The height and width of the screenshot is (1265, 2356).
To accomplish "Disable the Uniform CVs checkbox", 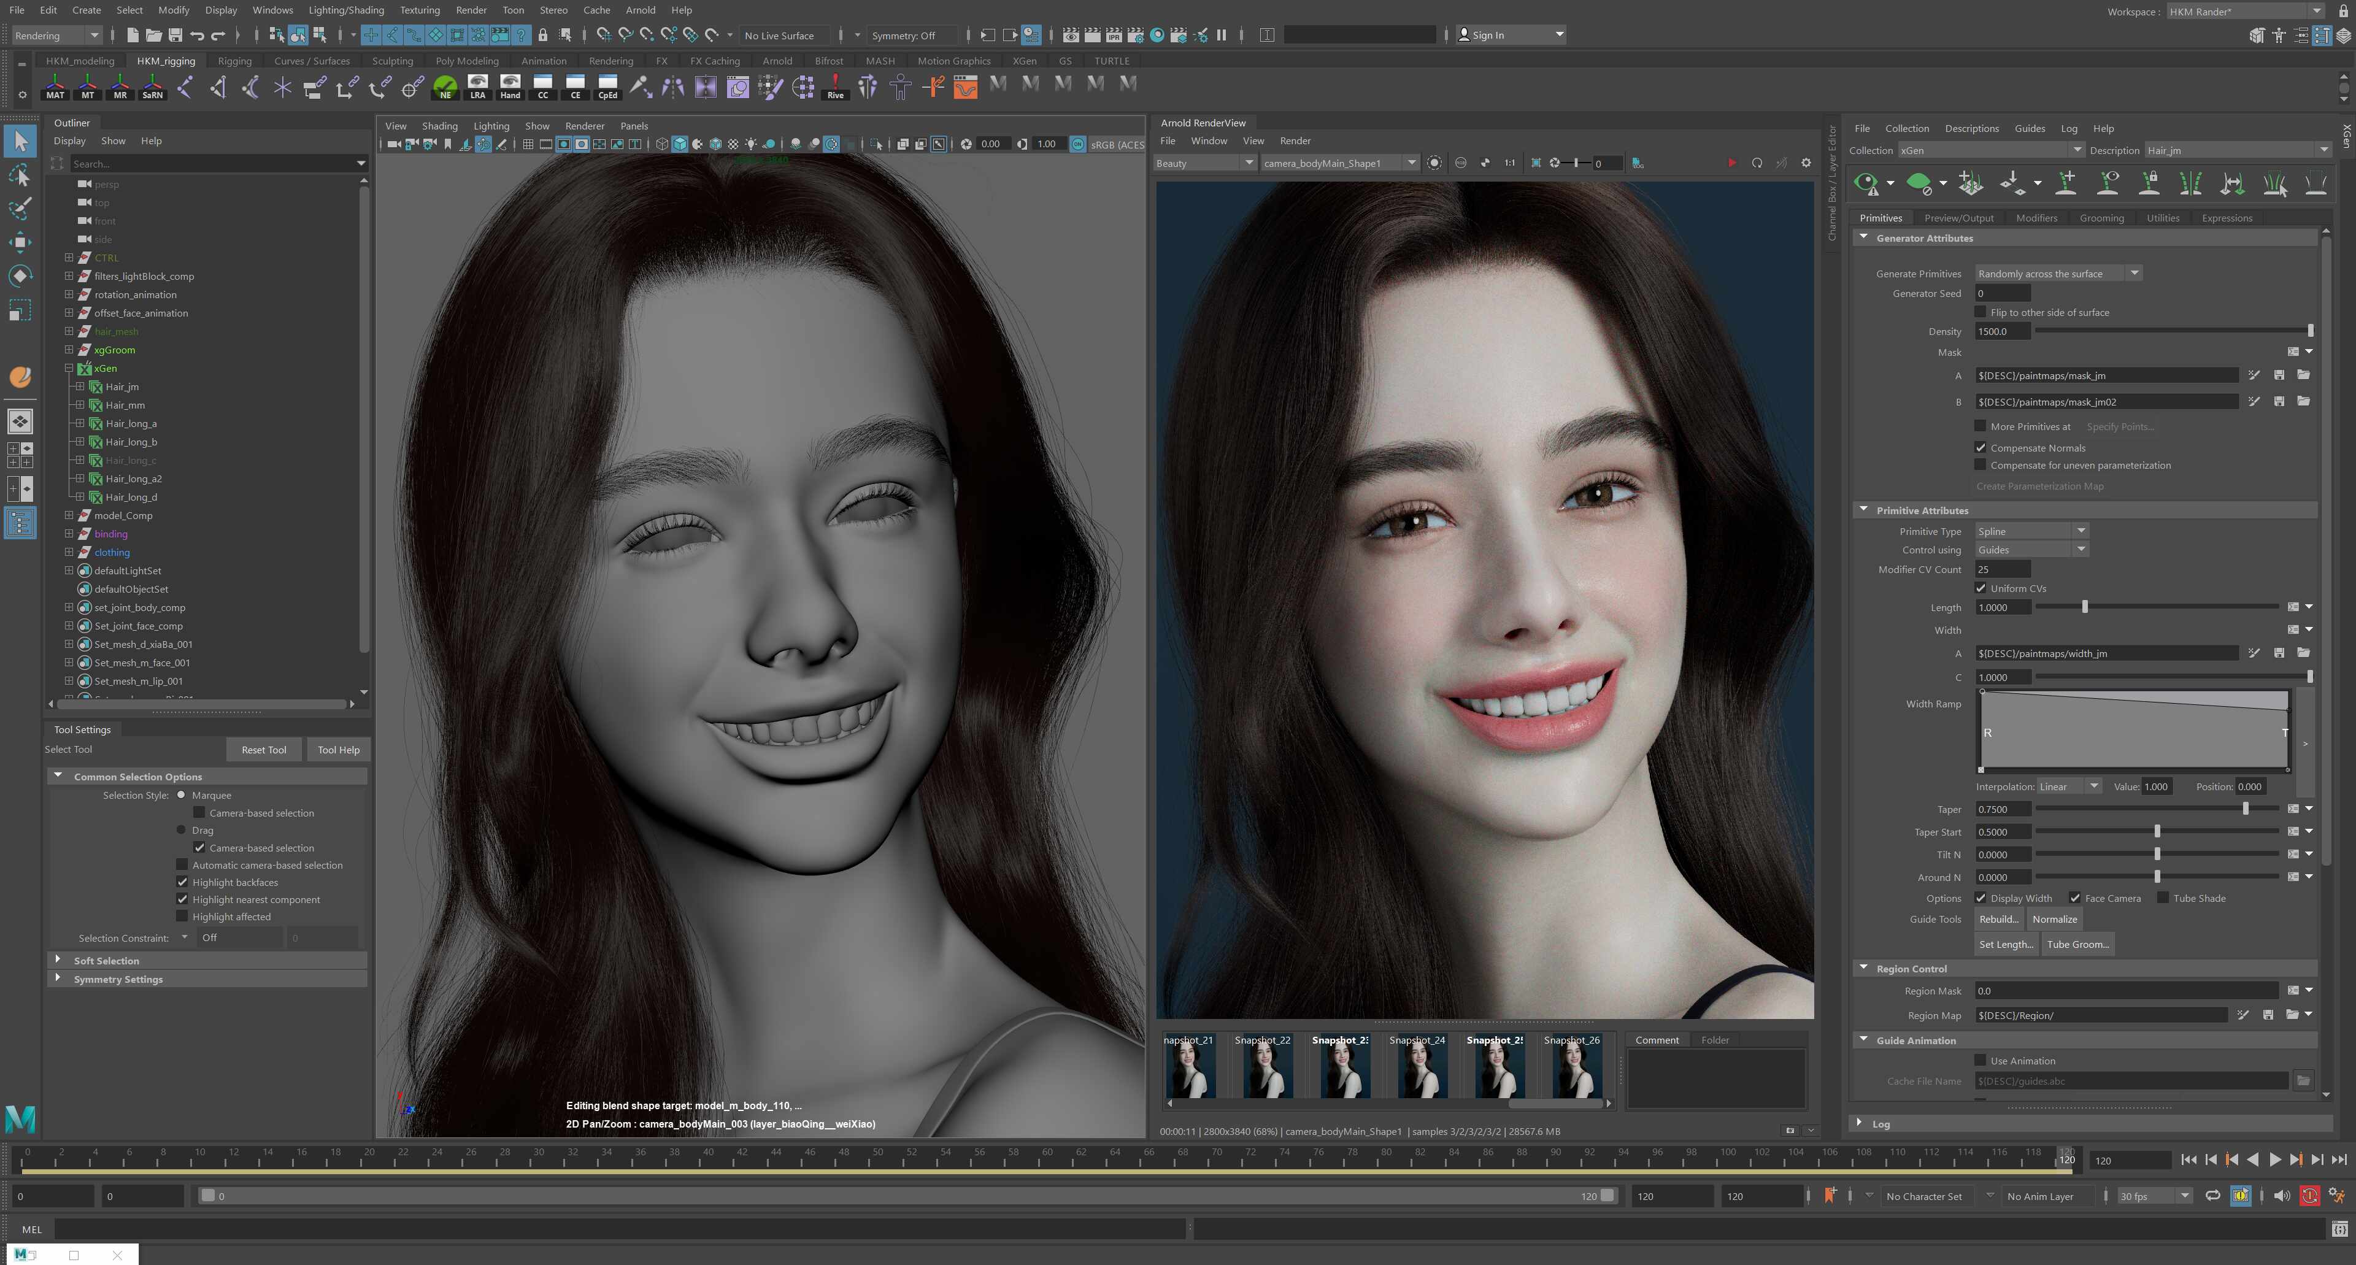I will click(x=1981, y=588).
